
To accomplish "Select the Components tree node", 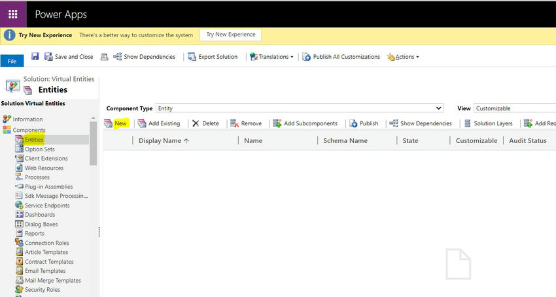I will (29, 130).
